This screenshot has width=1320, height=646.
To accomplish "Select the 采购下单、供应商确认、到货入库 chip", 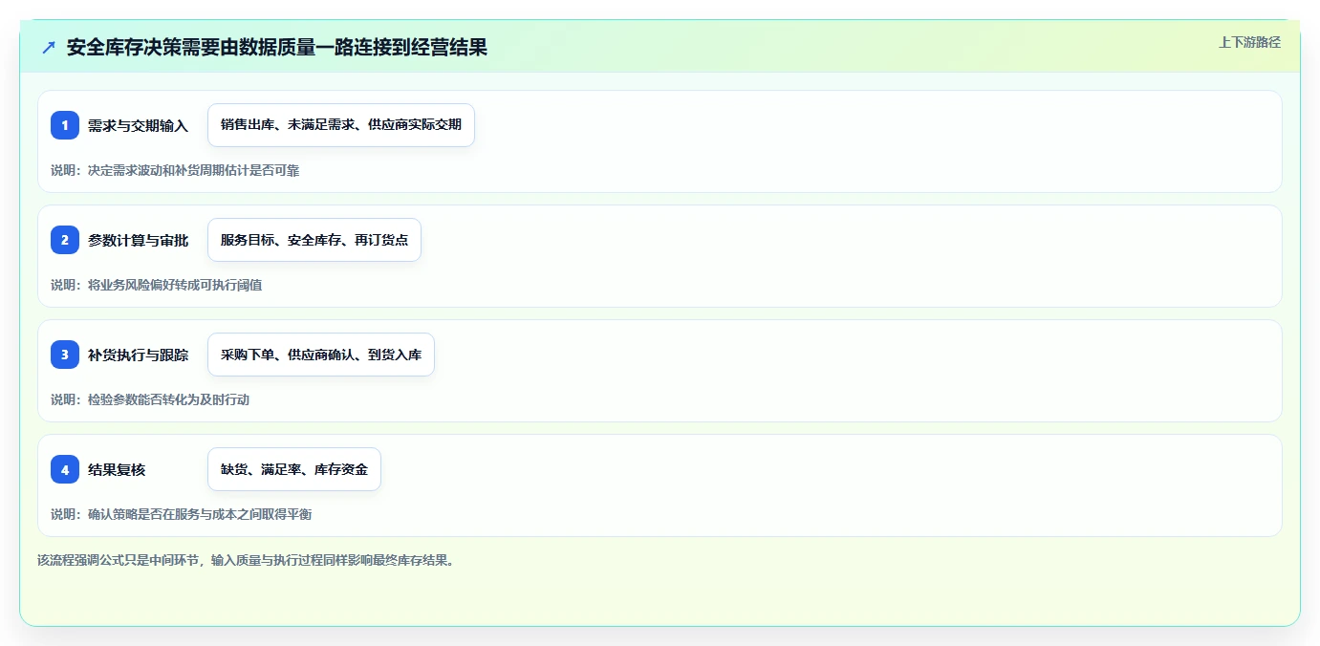I will [x=321, y=355].
